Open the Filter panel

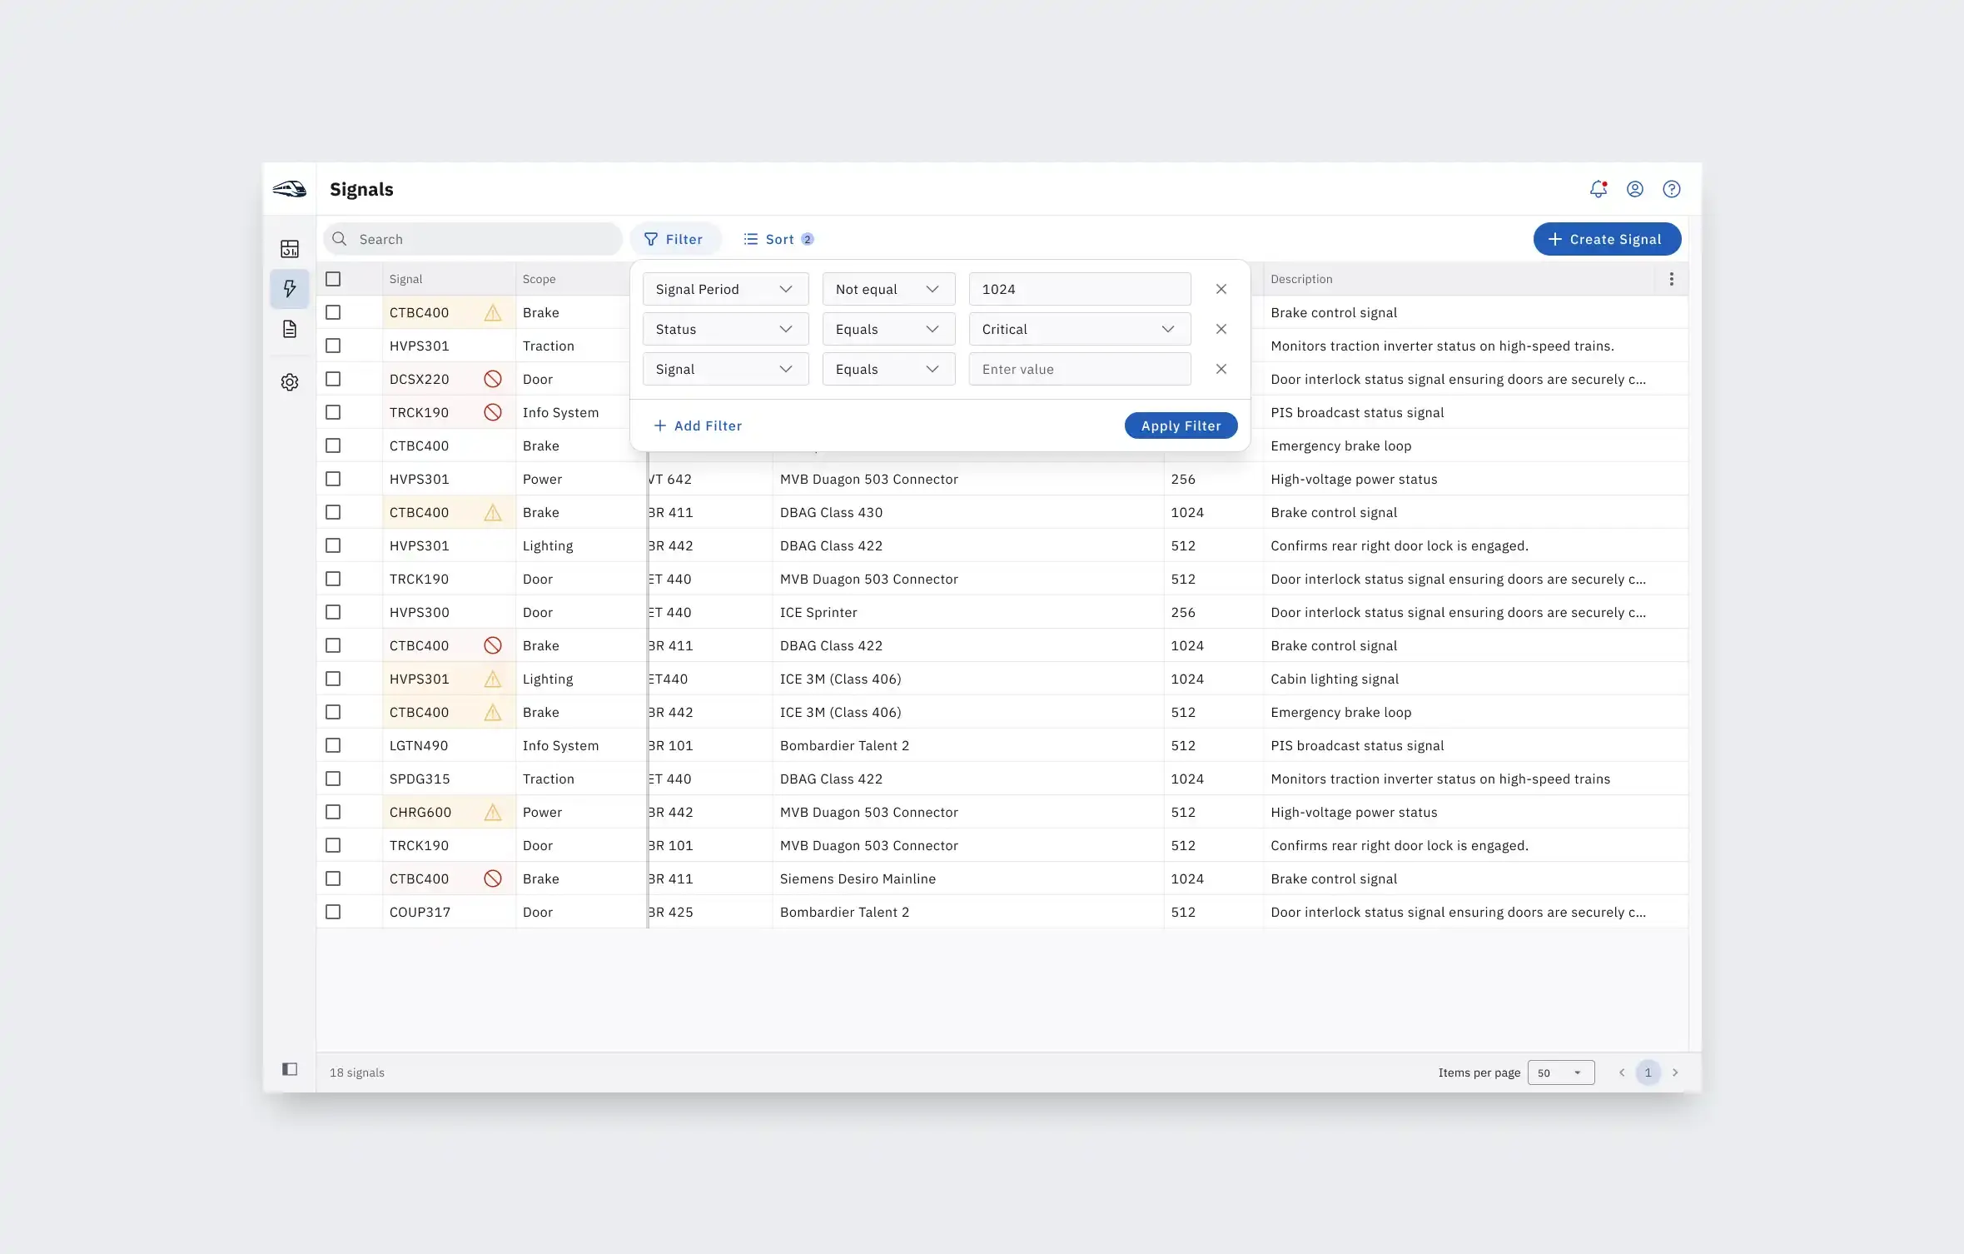click(x=674, y=239)
